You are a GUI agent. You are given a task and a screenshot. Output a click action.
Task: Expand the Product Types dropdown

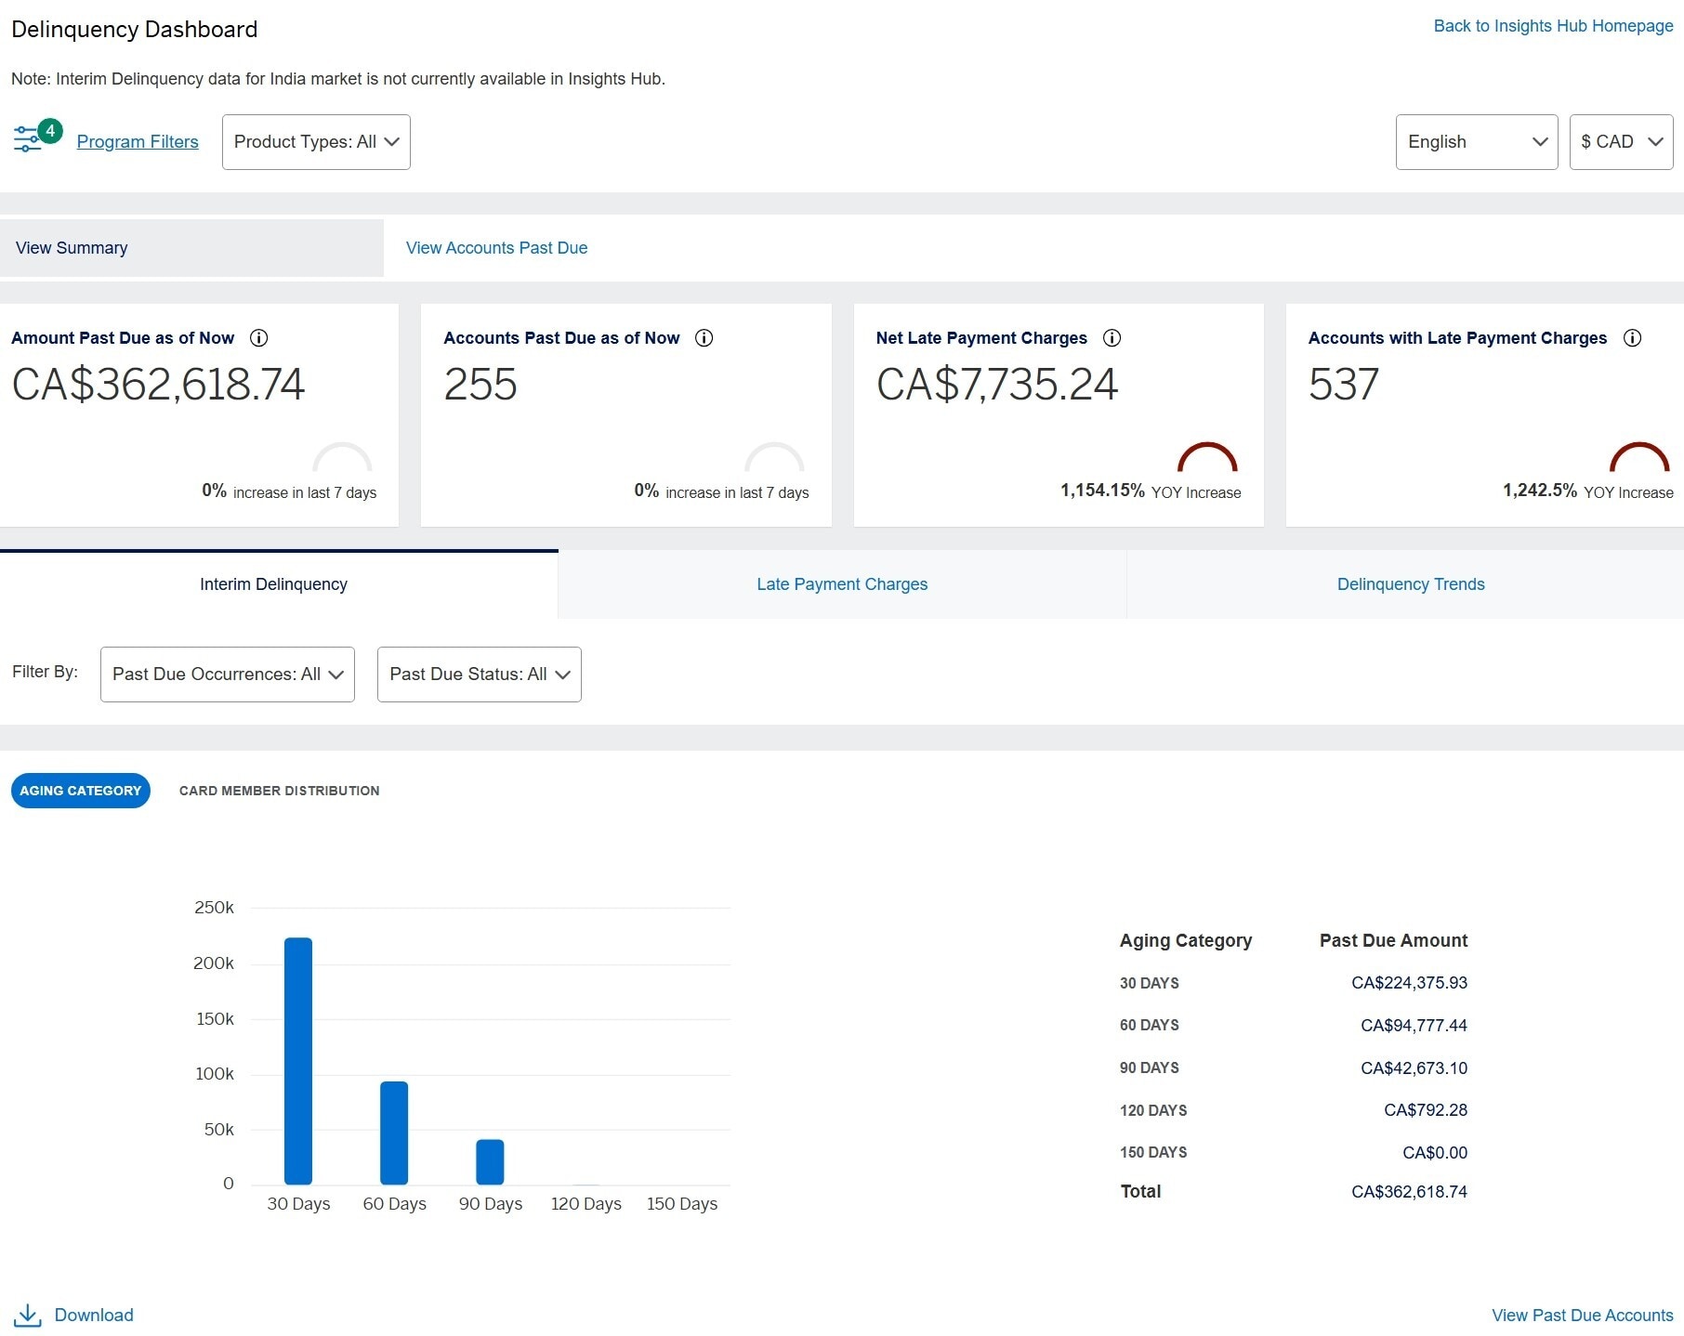316,142
